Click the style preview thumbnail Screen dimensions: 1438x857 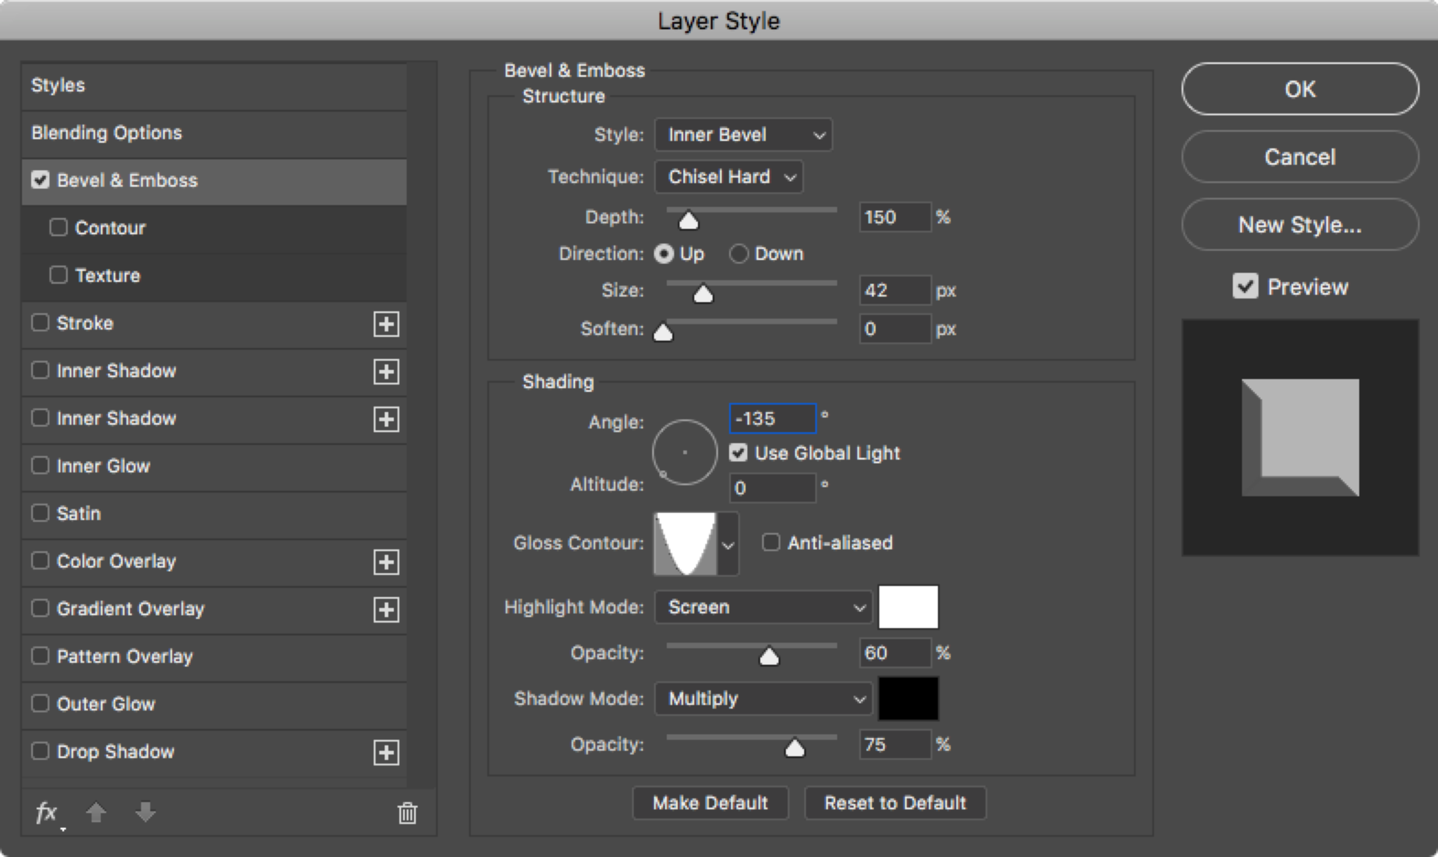click(x=1300, y=437)
